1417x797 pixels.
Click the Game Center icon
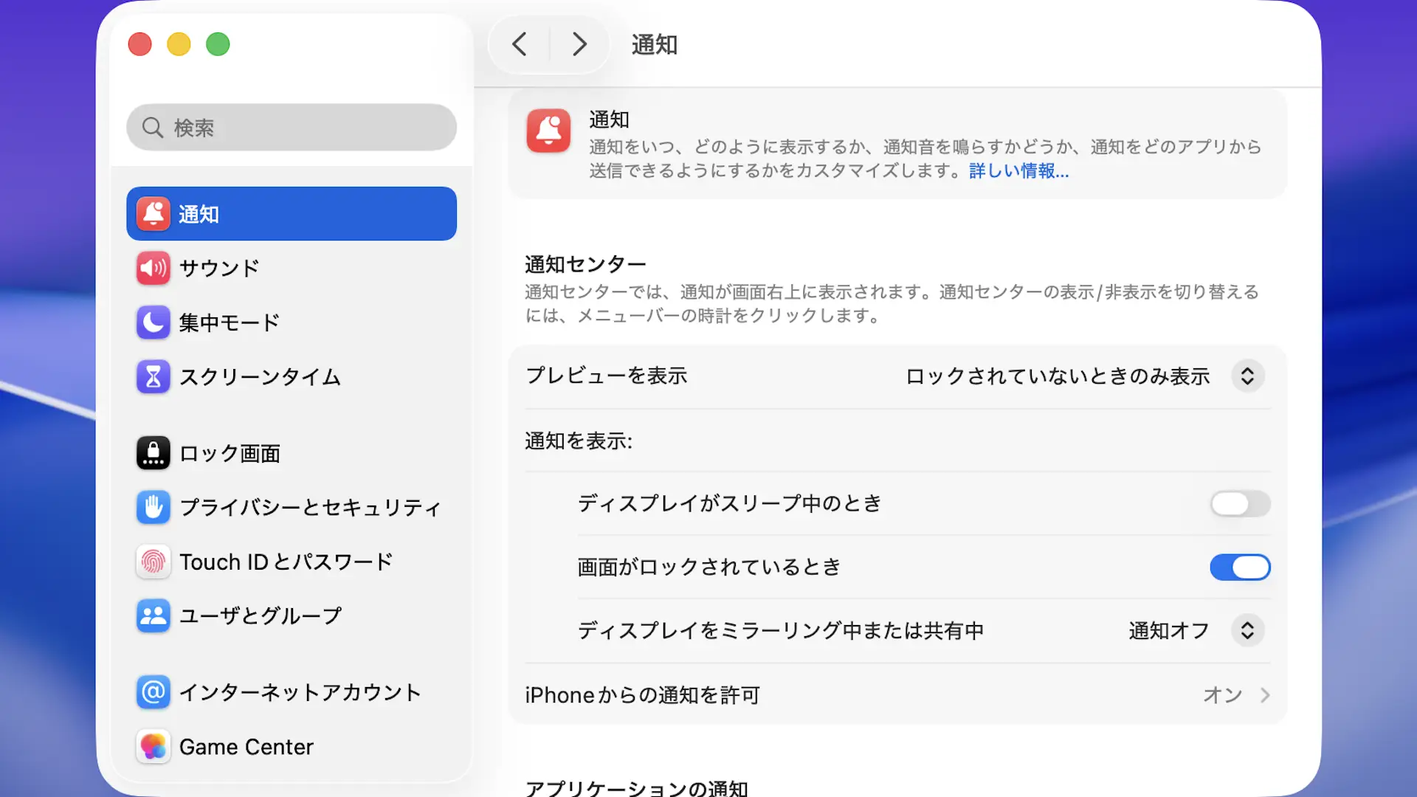[x=153, y=747]
